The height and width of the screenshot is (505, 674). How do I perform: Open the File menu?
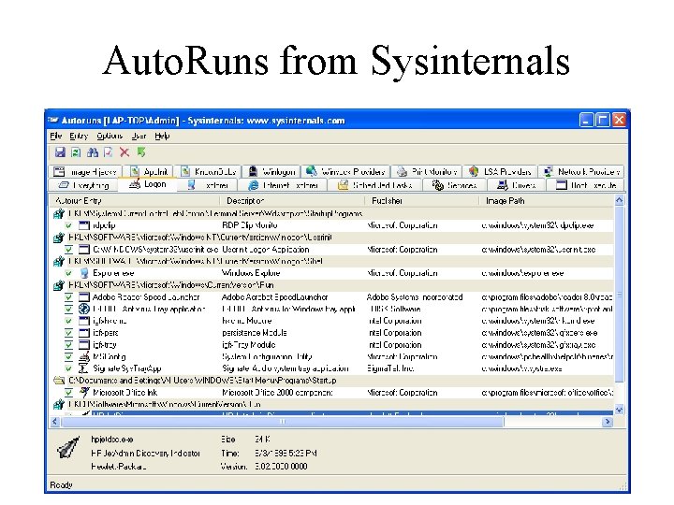coord(56,137)
